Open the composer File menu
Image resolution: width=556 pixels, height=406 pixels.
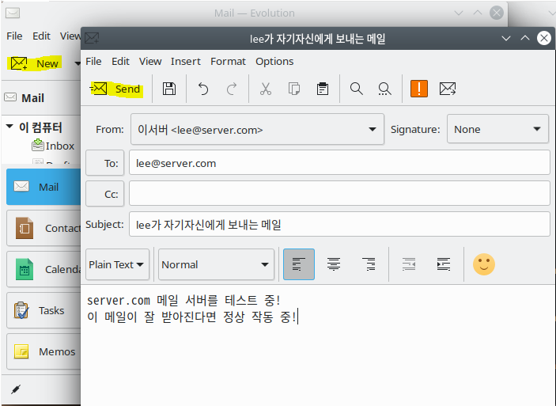coord(93,62)
